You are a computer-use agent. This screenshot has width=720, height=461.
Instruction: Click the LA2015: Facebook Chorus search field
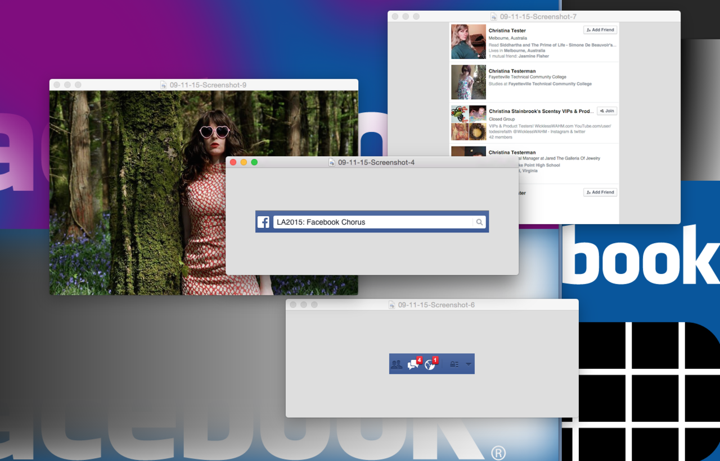click(373, 222)
